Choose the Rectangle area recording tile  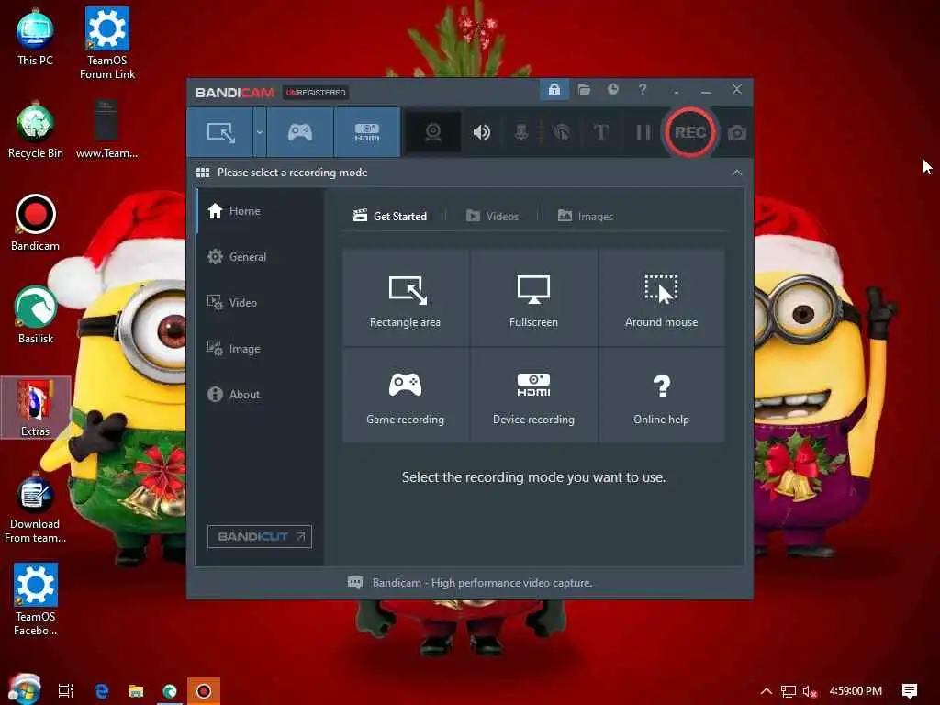point(405,298)
